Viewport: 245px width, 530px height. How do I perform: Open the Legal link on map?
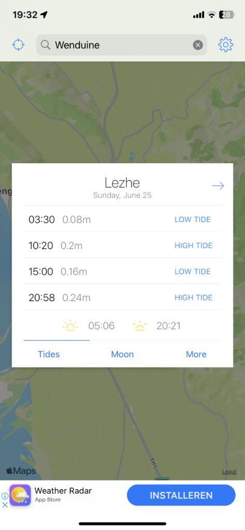coord(229,472)
